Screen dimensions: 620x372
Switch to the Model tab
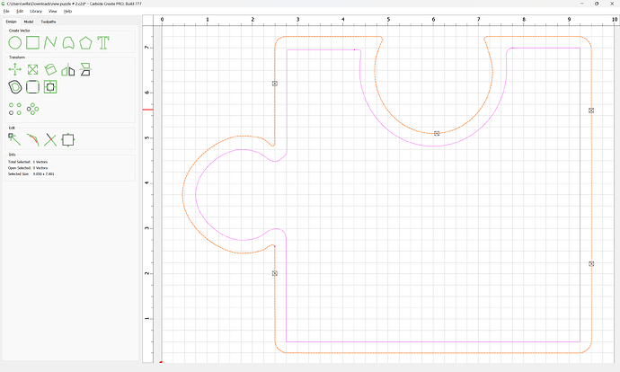point(29,21)
